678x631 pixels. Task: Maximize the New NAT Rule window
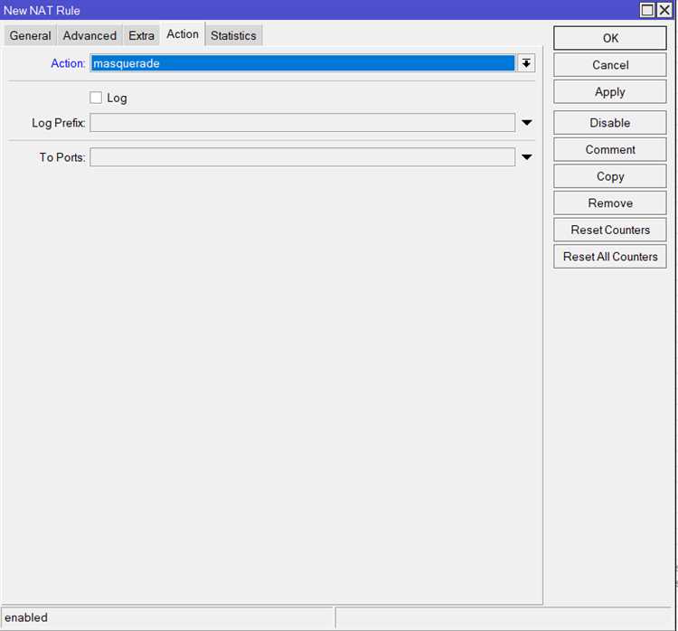pos(647,10)
